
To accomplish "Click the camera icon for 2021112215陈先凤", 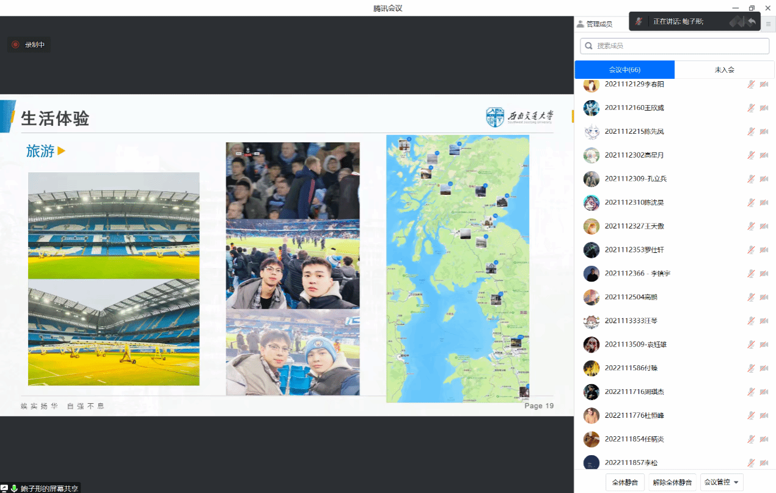I will (x=764, y=131).
